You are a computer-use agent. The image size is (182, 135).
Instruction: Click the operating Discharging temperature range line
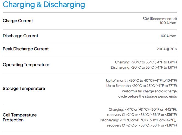pyautogui.click(x=144, y=67)
